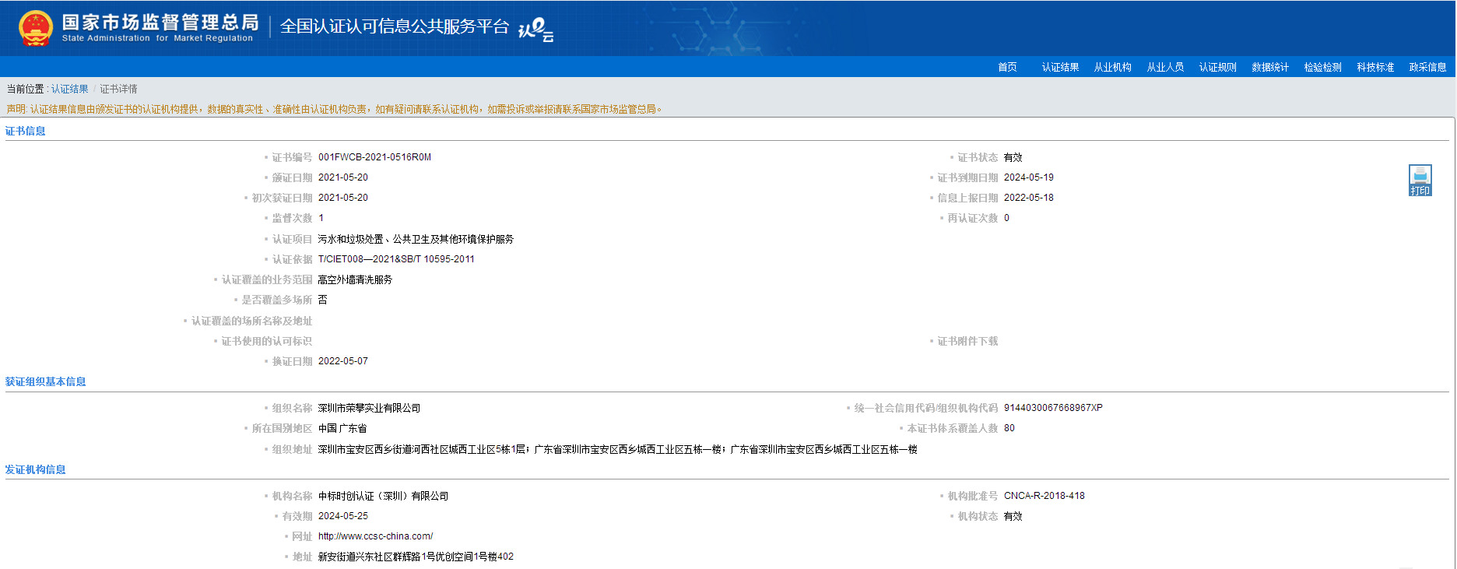Open the 首页 menu item
The width and height of the screenshot is (1457, 569).
(1007, 67)
